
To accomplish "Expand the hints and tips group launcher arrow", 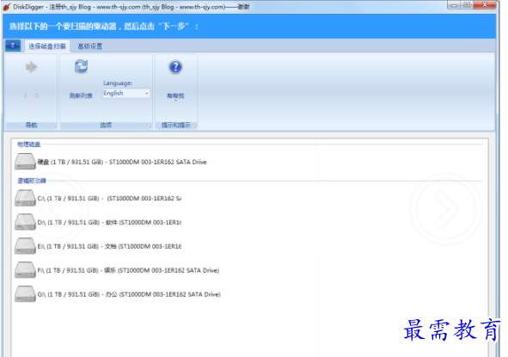I will click(194, 126).
